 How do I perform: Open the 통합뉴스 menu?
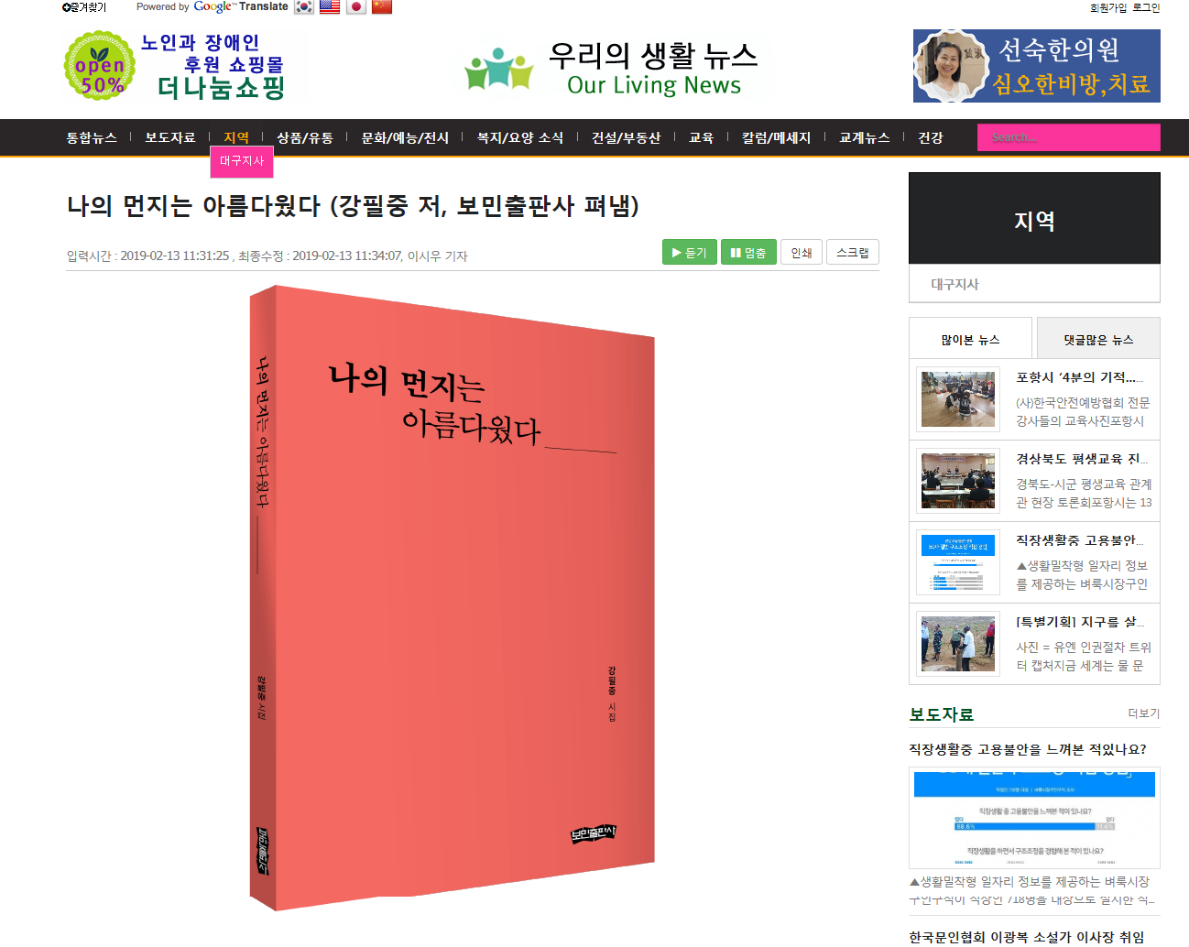click(92, 137)
